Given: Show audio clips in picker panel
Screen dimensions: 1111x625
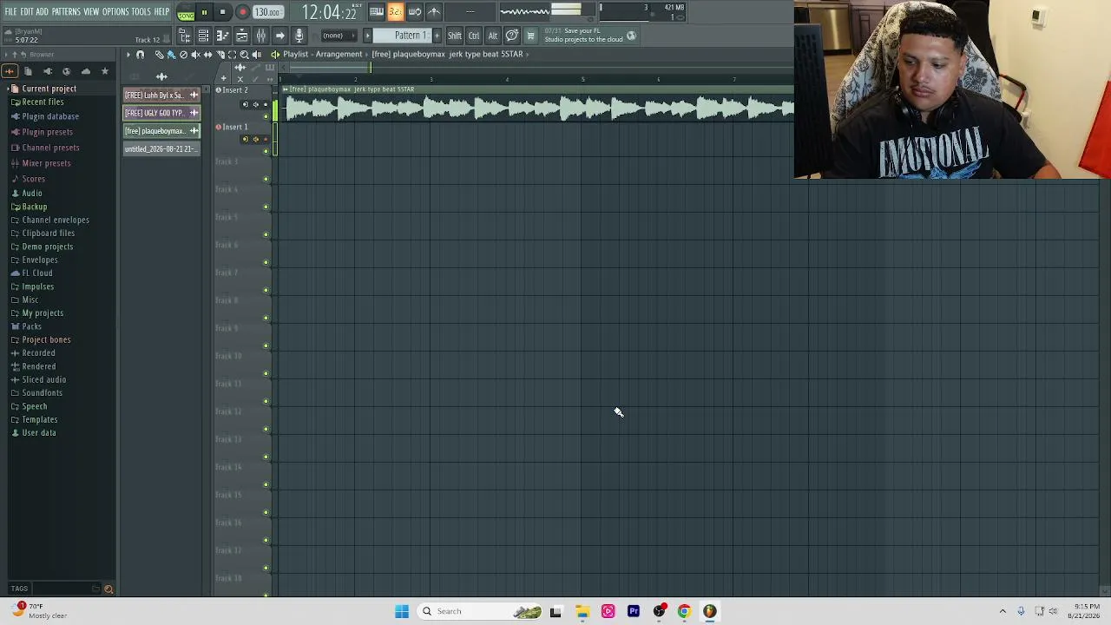Looking at the screenshot, I should coord(161,76).
